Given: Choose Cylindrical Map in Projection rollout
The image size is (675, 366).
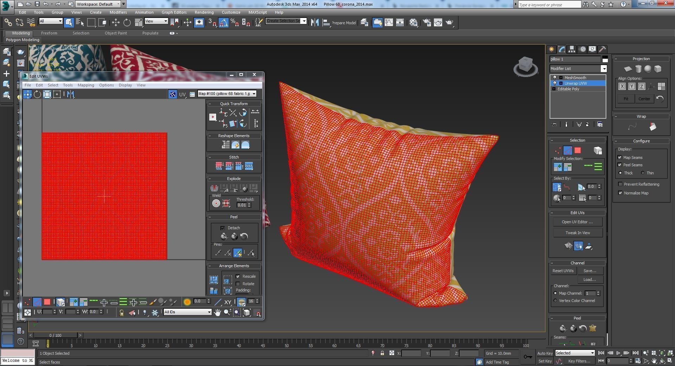Looking at the screenshot, I should coord(638,69).
